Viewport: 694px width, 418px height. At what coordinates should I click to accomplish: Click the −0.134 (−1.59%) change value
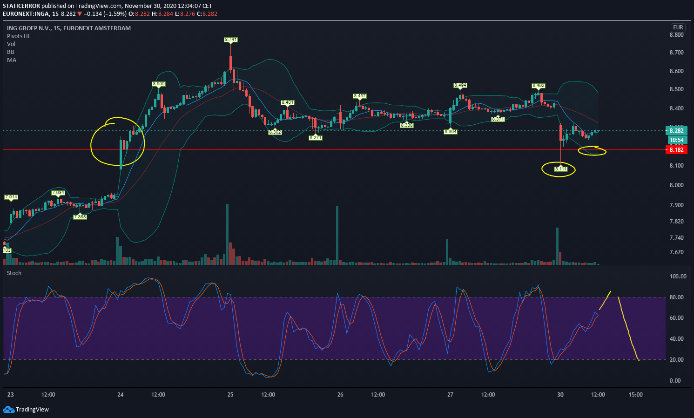point(105,14)
